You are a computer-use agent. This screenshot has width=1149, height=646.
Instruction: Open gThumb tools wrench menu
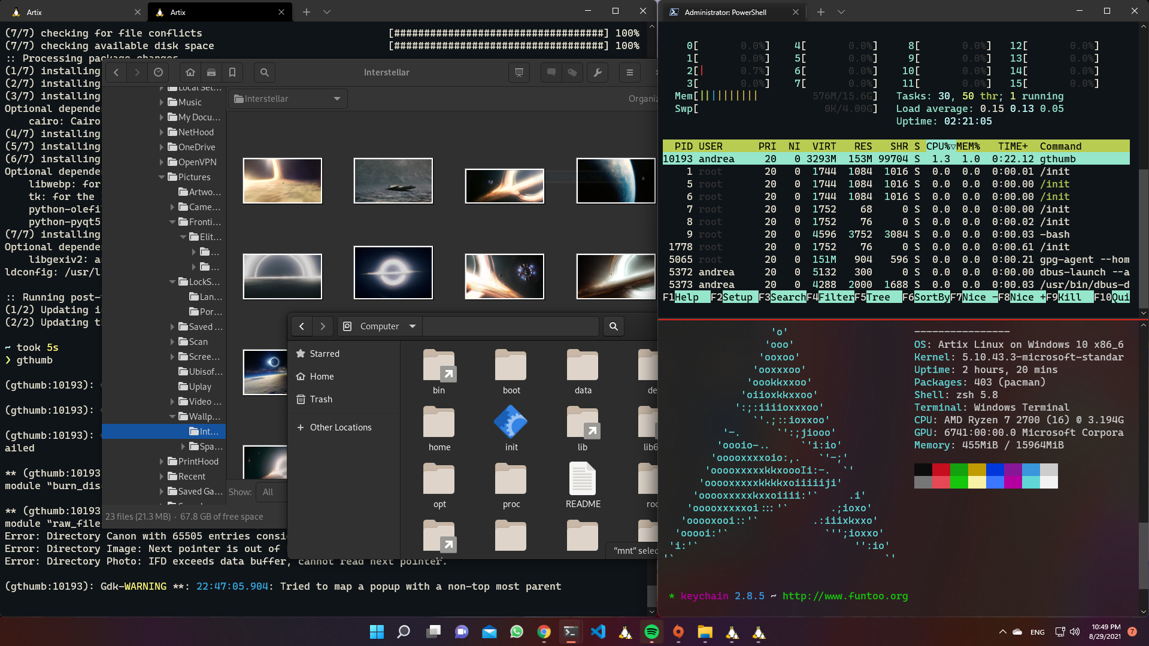click(x=598, y=72)
